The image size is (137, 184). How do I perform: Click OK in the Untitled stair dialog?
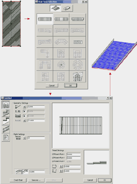coord(105,180)
